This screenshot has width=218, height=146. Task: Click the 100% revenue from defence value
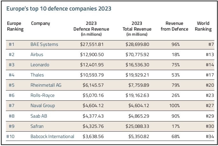(x=174, y=106)
